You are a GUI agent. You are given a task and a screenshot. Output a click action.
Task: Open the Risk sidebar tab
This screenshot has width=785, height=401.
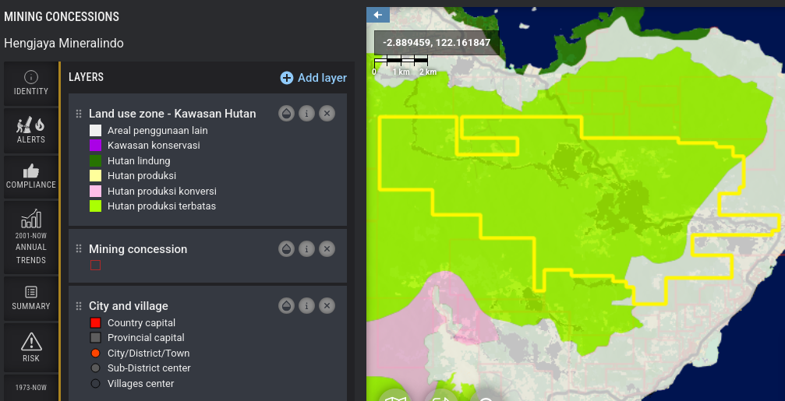31,347
